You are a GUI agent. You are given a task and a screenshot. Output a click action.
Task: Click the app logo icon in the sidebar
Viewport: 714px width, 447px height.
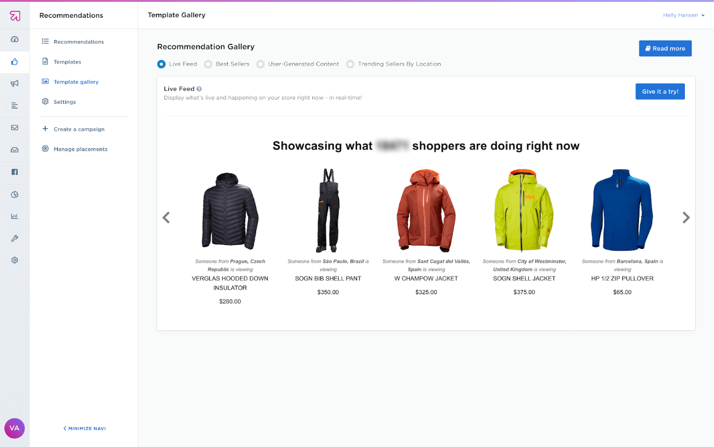[x=15, y=15]
